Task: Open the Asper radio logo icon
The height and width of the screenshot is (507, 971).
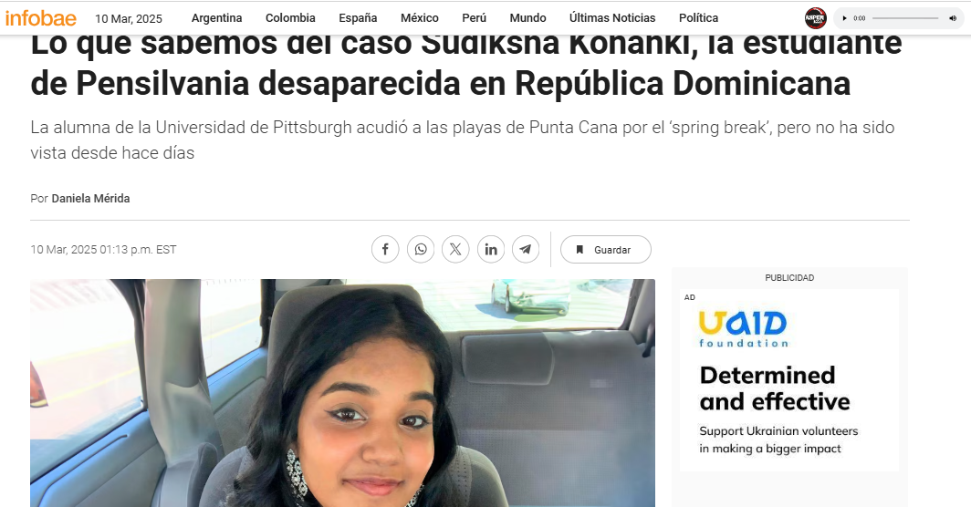Action: (816, 18)
